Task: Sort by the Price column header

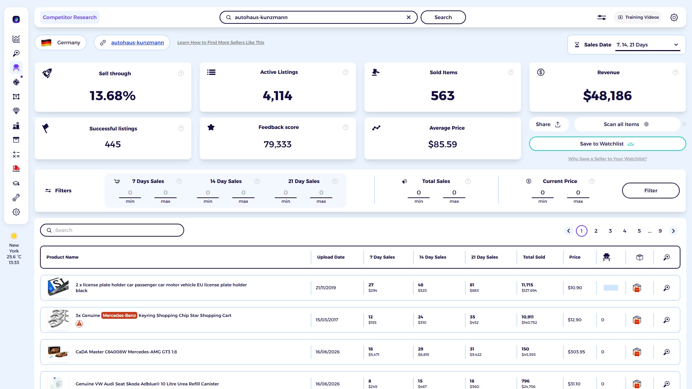Action: tap(575, 257)
